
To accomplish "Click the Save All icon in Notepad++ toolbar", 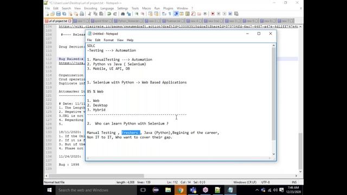I will pyautogui.click(x=64, y=14).
